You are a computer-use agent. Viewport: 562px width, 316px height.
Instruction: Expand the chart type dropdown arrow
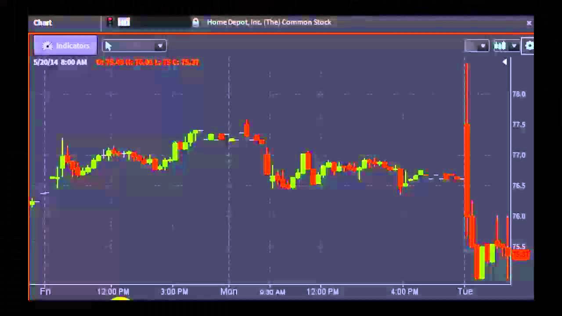pos(514,46)
